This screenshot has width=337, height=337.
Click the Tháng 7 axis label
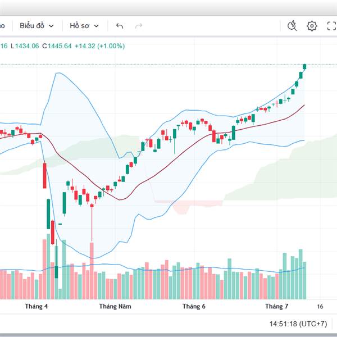click(x=276, y=306)
